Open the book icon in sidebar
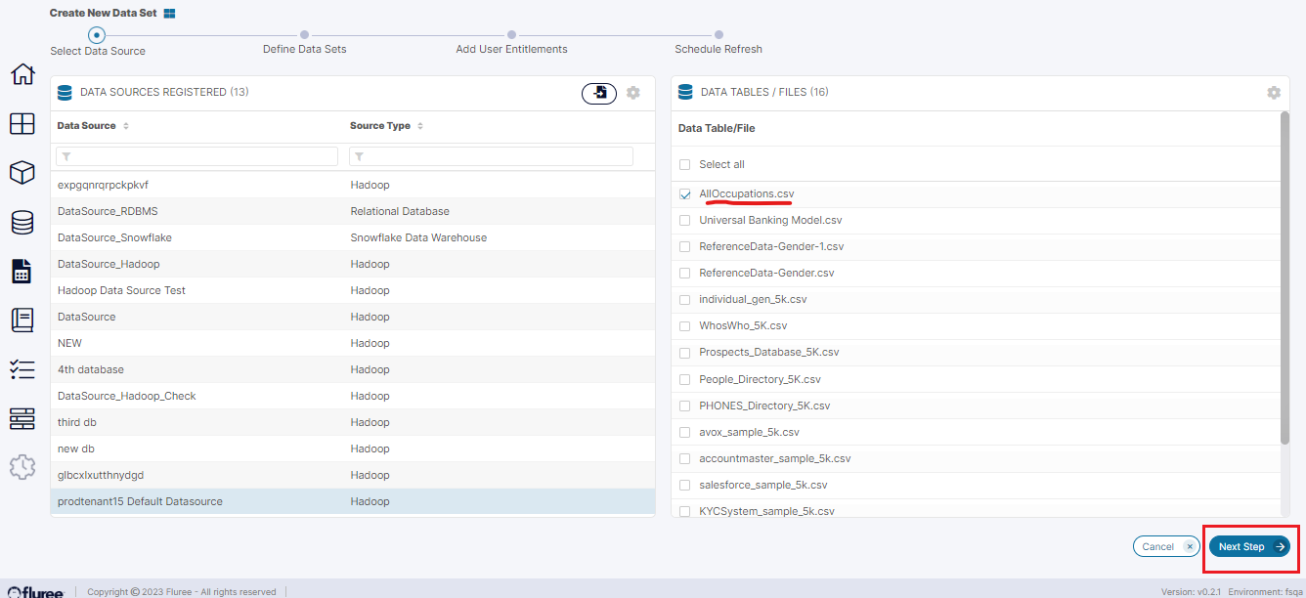The width and height of the screenshot is (1306, 598). coord(22,320)
